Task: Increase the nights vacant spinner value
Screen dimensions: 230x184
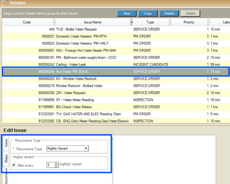Action: (x=56, y=164)
